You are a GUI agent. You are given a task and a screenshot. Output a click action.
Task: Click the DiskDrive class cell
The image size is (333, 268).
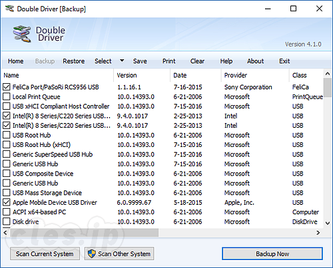(304, 221)
